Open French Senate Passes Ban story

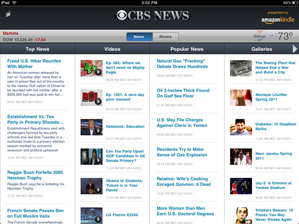[36, 213]
